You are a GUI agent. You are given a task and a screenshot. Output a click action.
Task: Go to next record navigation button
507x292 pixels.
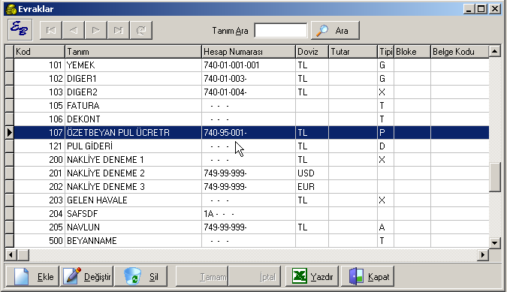95,30
